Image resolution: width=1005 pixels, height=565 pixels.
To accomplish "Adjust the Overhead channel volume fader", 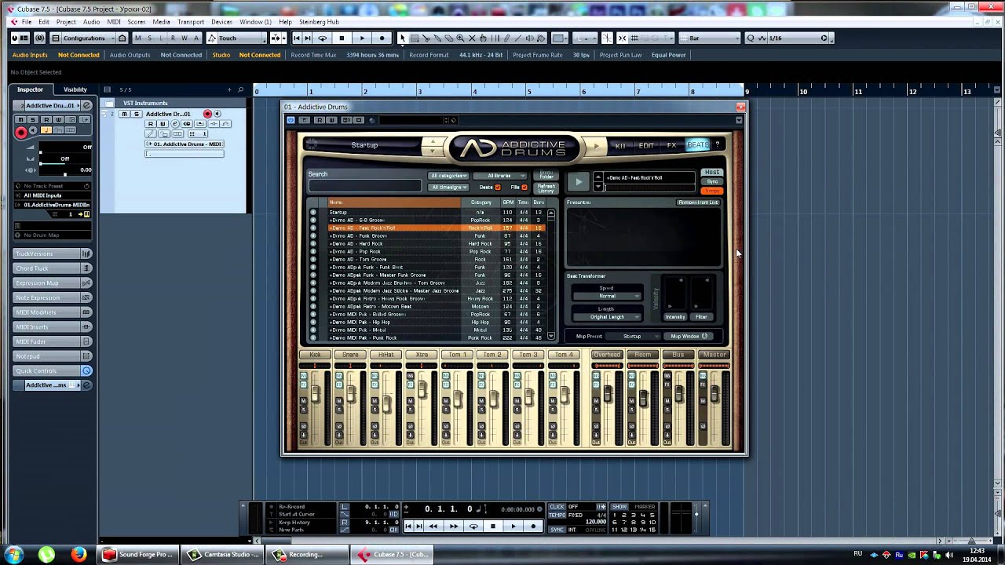I will coord(608,395).
